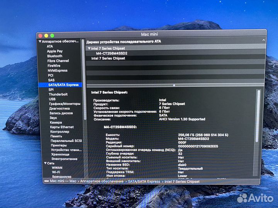This screenshot has width=278, height=208.
Task: Click revision value 000F
Action: pos(182,143)
